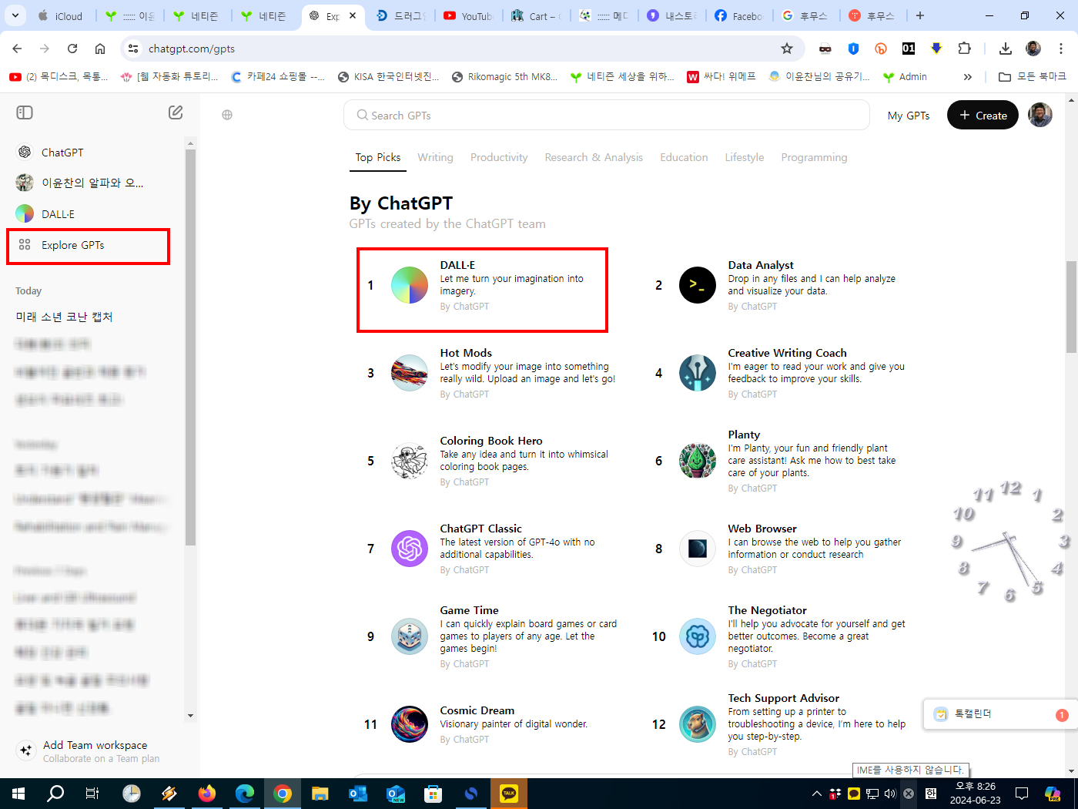Image resolution: width=1078 pixels, height=809 pixels.
Task: Open Microsoft Edge from the taskbar
Action: (245, 794)
